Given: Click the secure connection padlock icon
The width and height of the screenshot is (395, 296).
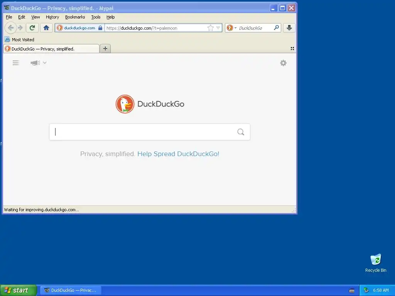Looking at the screenshot, I should [x=100, y=28].
